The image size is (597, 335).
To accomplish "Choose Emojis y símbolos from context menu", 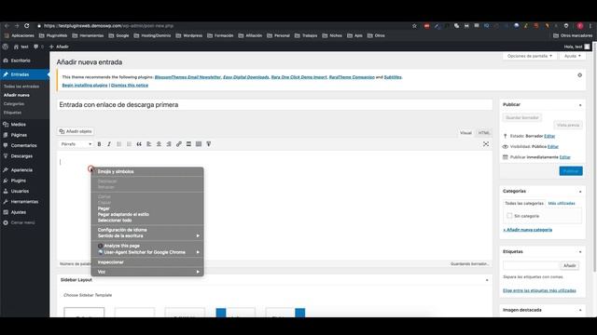I will [x=147, y=171].
